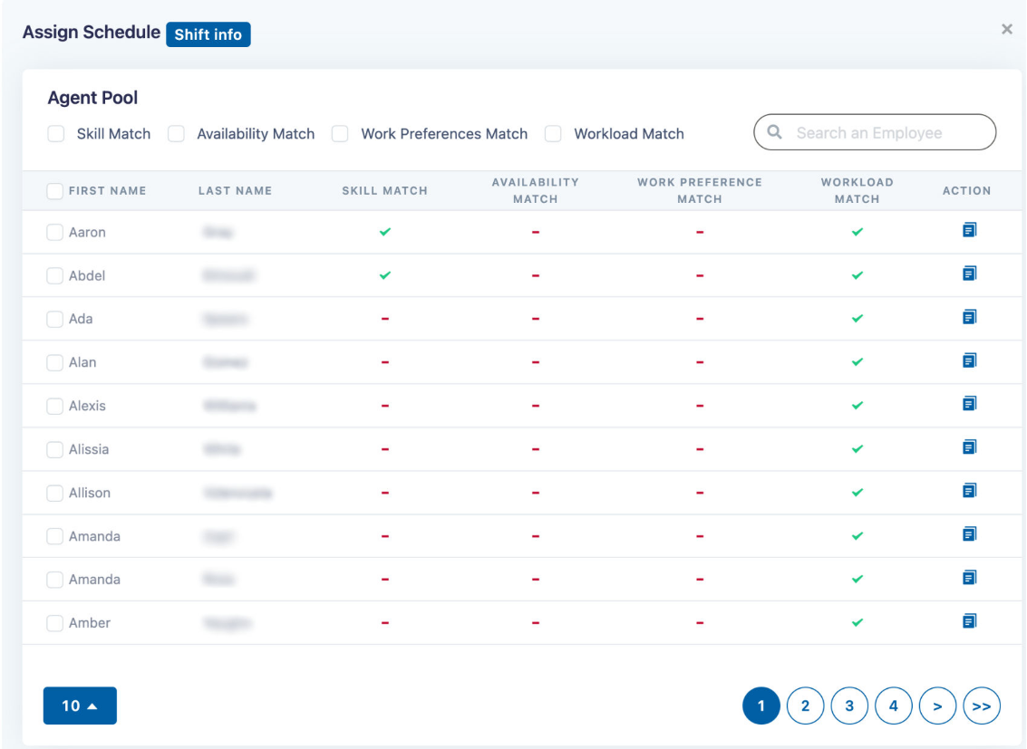Viewport: 1027px width, 749px height.
Task: Go to the next page arrow
Action: 937,706
